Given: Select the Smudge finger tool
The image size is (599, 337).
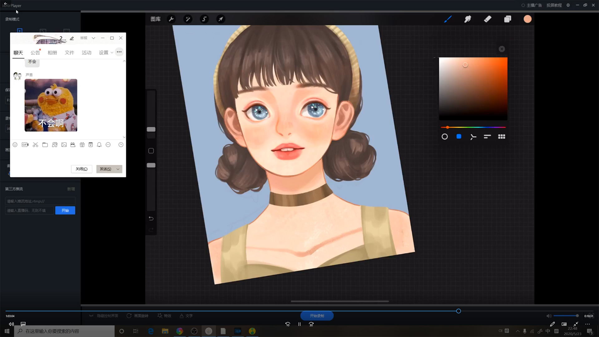Looking at the screenshot, I should (x=468, y=19).
